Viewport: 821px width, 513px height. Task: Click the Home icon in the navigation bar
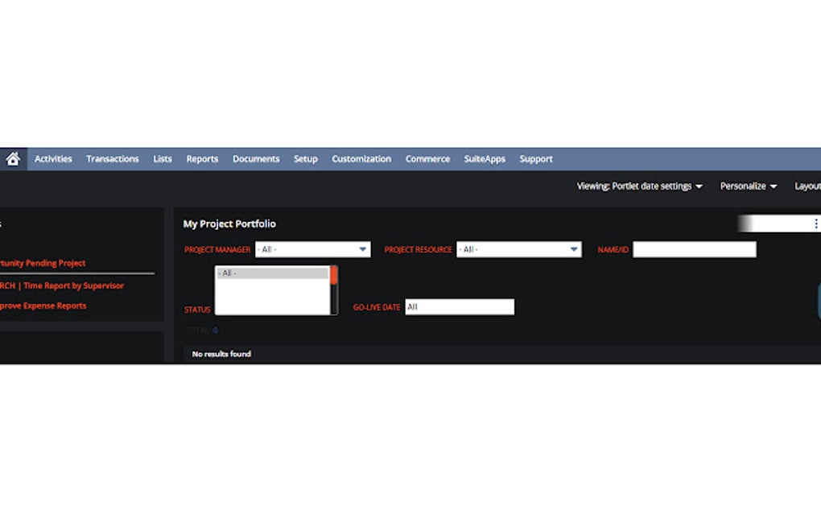pos(13,158)
